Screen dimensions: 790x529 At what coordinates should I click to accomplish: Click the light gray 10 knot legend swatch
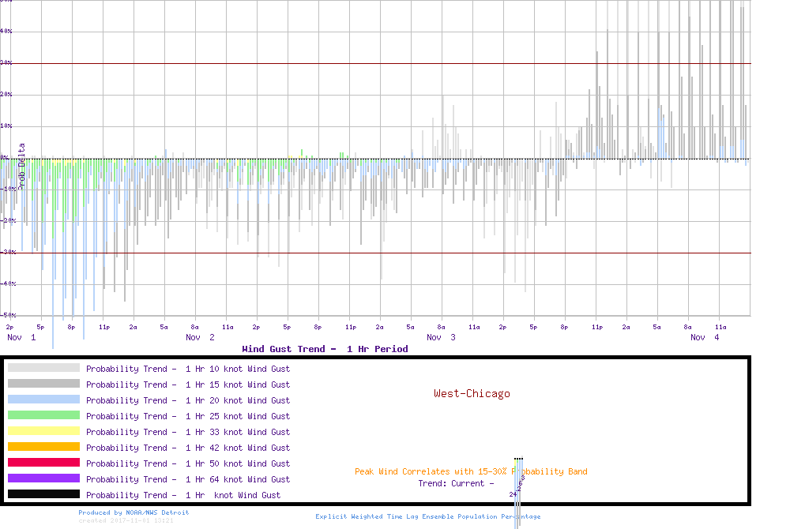click(43, 368)
